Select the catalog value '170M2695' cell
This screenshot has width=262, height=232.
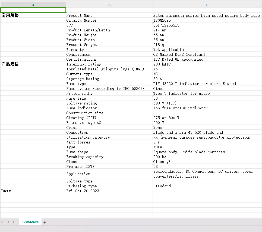[207, 20]
